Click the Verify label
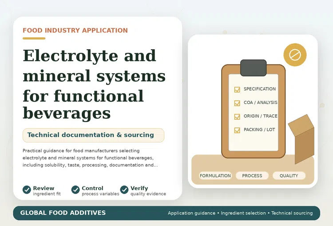Screen dimensions: 333x226 click(x=139, y=188)
